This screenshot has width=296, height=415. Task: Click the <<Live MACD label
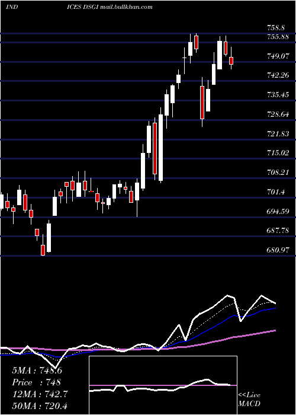coord(249,399)
